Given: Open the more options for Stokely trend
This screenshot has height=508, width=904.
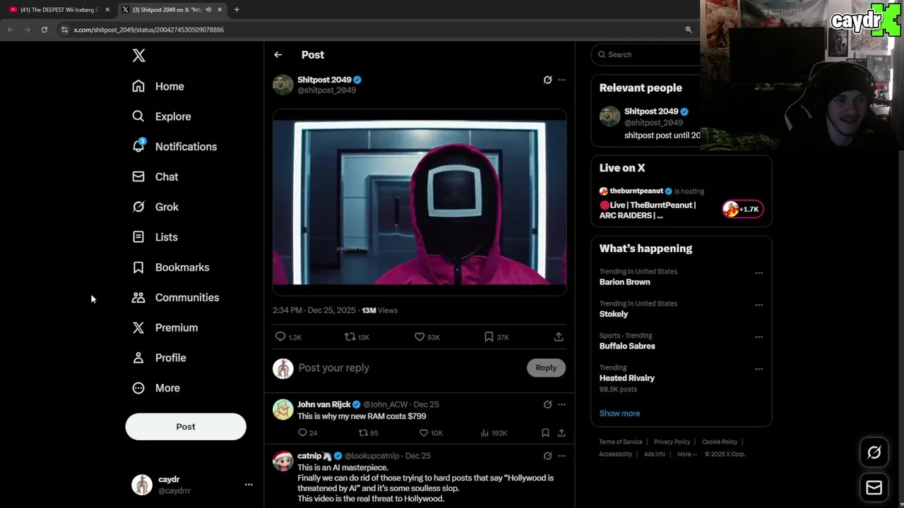Looking at the screenshot, I should pos(759,306).
